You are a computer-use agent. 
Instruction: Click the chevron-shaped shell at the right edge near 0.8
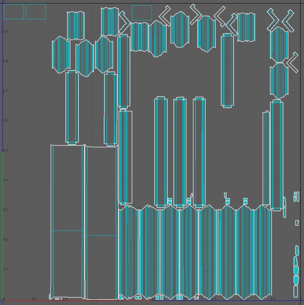coord(292,62)
